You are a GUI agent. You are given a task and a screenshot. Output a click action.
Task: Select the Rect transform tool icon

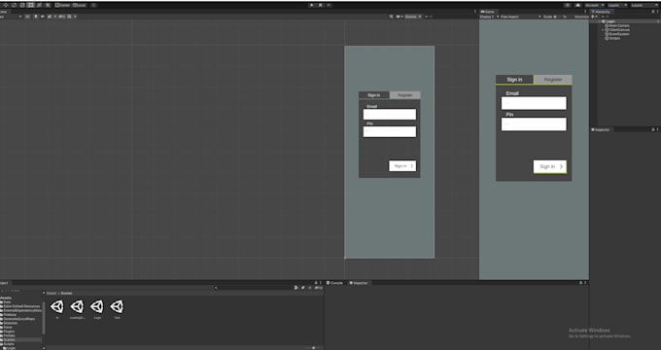coord(31,5)
